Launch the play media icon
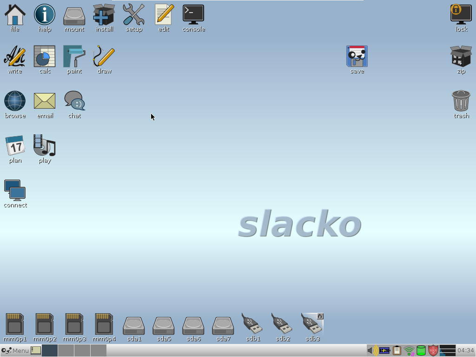 45,145
